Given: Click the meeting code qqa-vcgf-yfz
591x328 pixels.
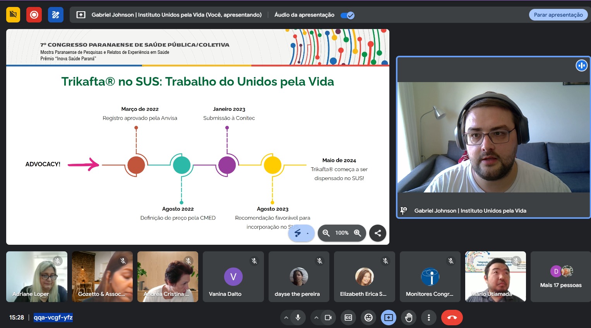Looking at the screenshot, I should tap(53, 318).
